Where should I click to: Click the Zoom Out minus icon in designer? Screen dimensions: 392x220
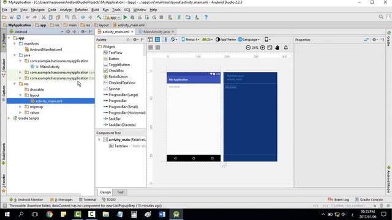(248, 48)
